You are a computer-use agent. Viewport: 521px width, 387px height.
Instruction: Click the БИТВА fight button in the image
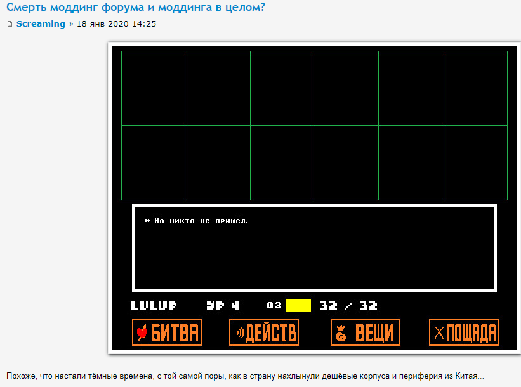point(167,332)
